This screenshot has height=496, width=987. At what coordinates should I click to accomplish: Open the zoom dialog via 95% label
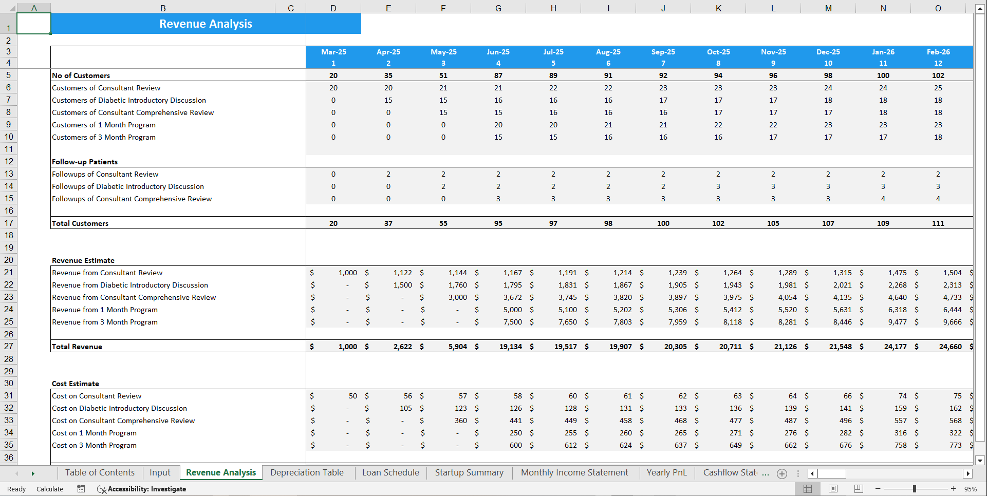click(x=970, y=489)
